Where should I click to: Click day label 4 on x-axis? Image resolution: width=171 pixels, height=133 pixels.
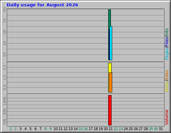[x=25, y=129]
